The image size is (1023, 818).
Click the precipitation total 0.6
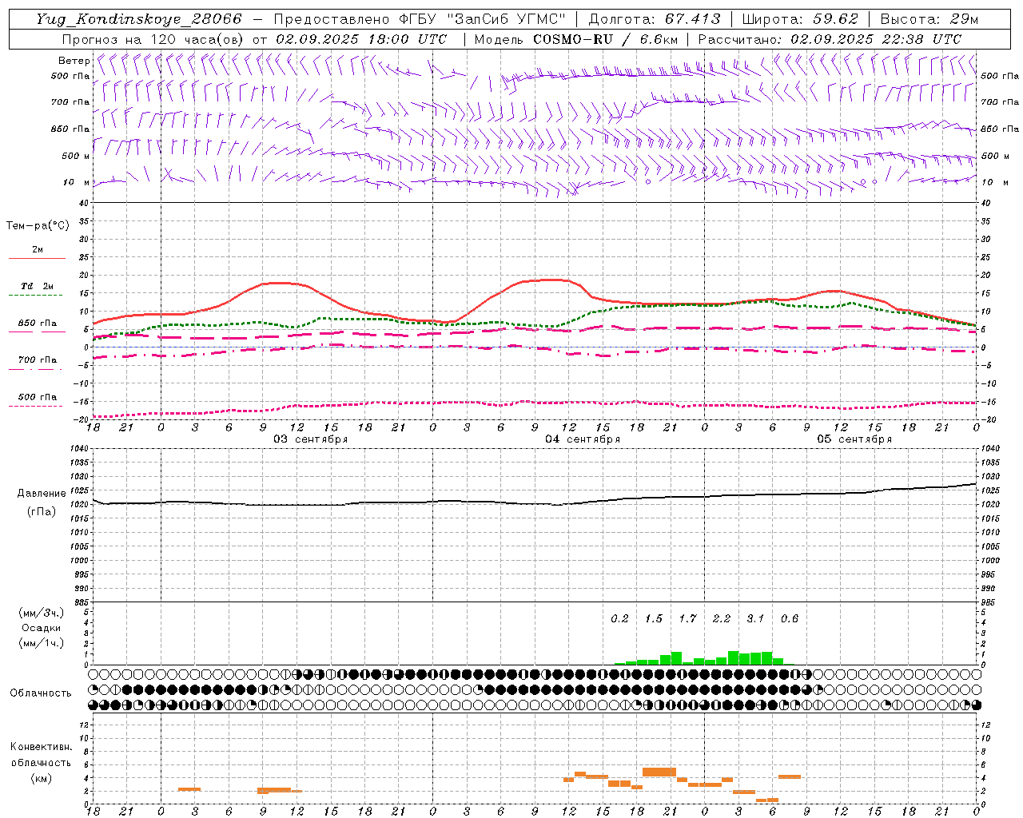[790, 619]
